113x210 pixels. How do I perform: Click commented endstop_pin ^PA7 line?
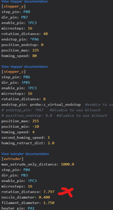coord(51,110)
